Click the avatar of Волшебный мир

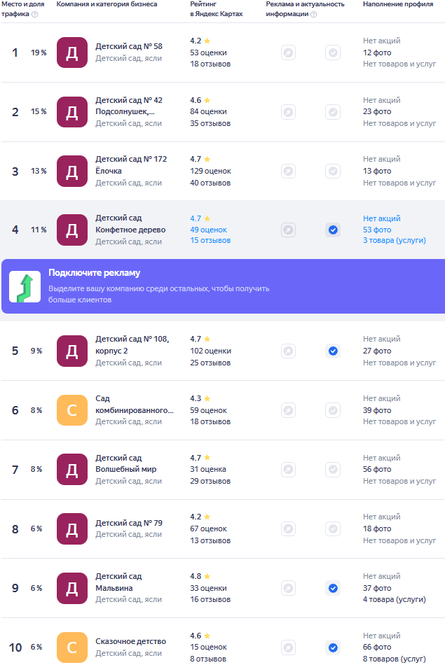(72, 469)
